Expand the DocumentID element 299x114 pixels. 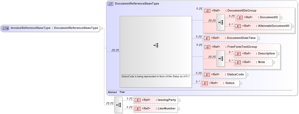click(x=281, y=18)
